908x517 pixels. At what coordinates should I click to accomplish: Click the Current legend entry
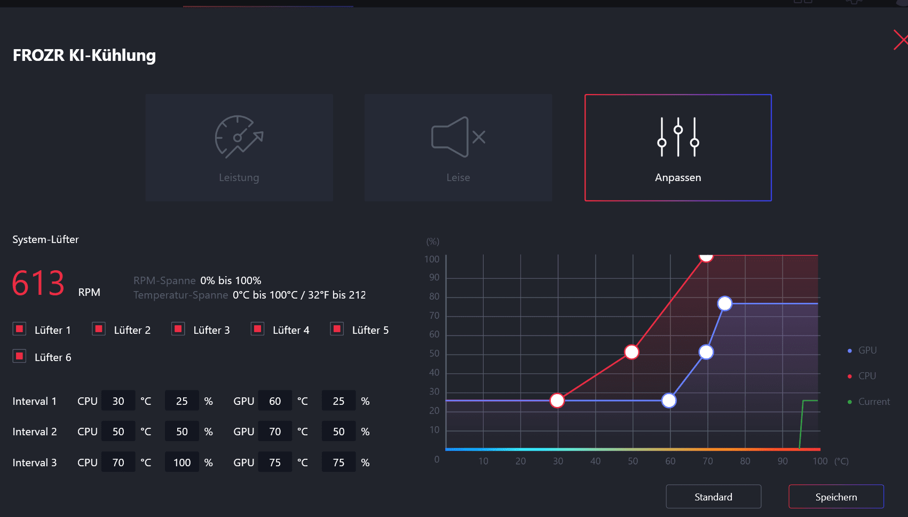pos(868,402)
